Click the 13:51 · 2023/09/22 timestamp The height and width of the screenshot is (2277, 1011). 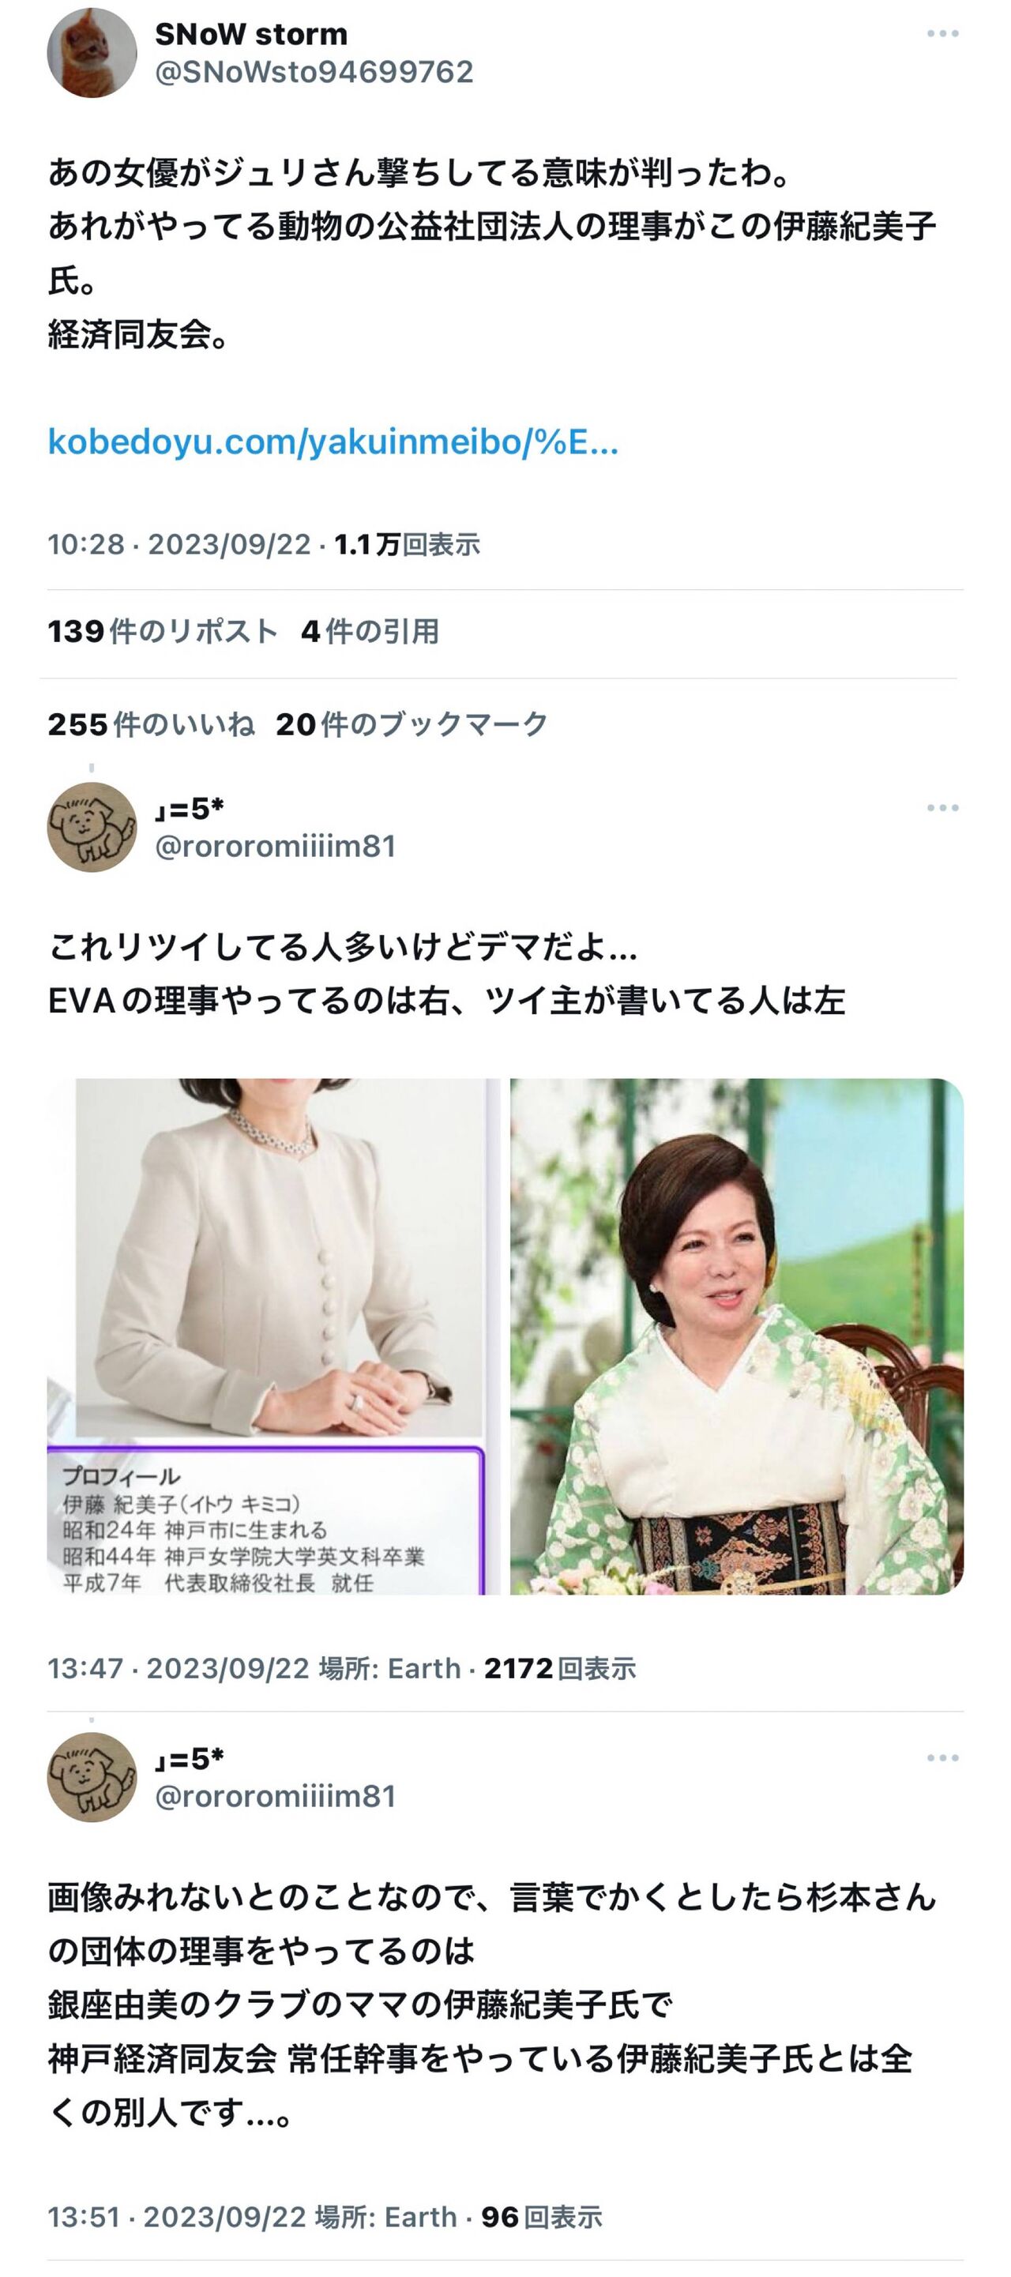pos(177,2217)
